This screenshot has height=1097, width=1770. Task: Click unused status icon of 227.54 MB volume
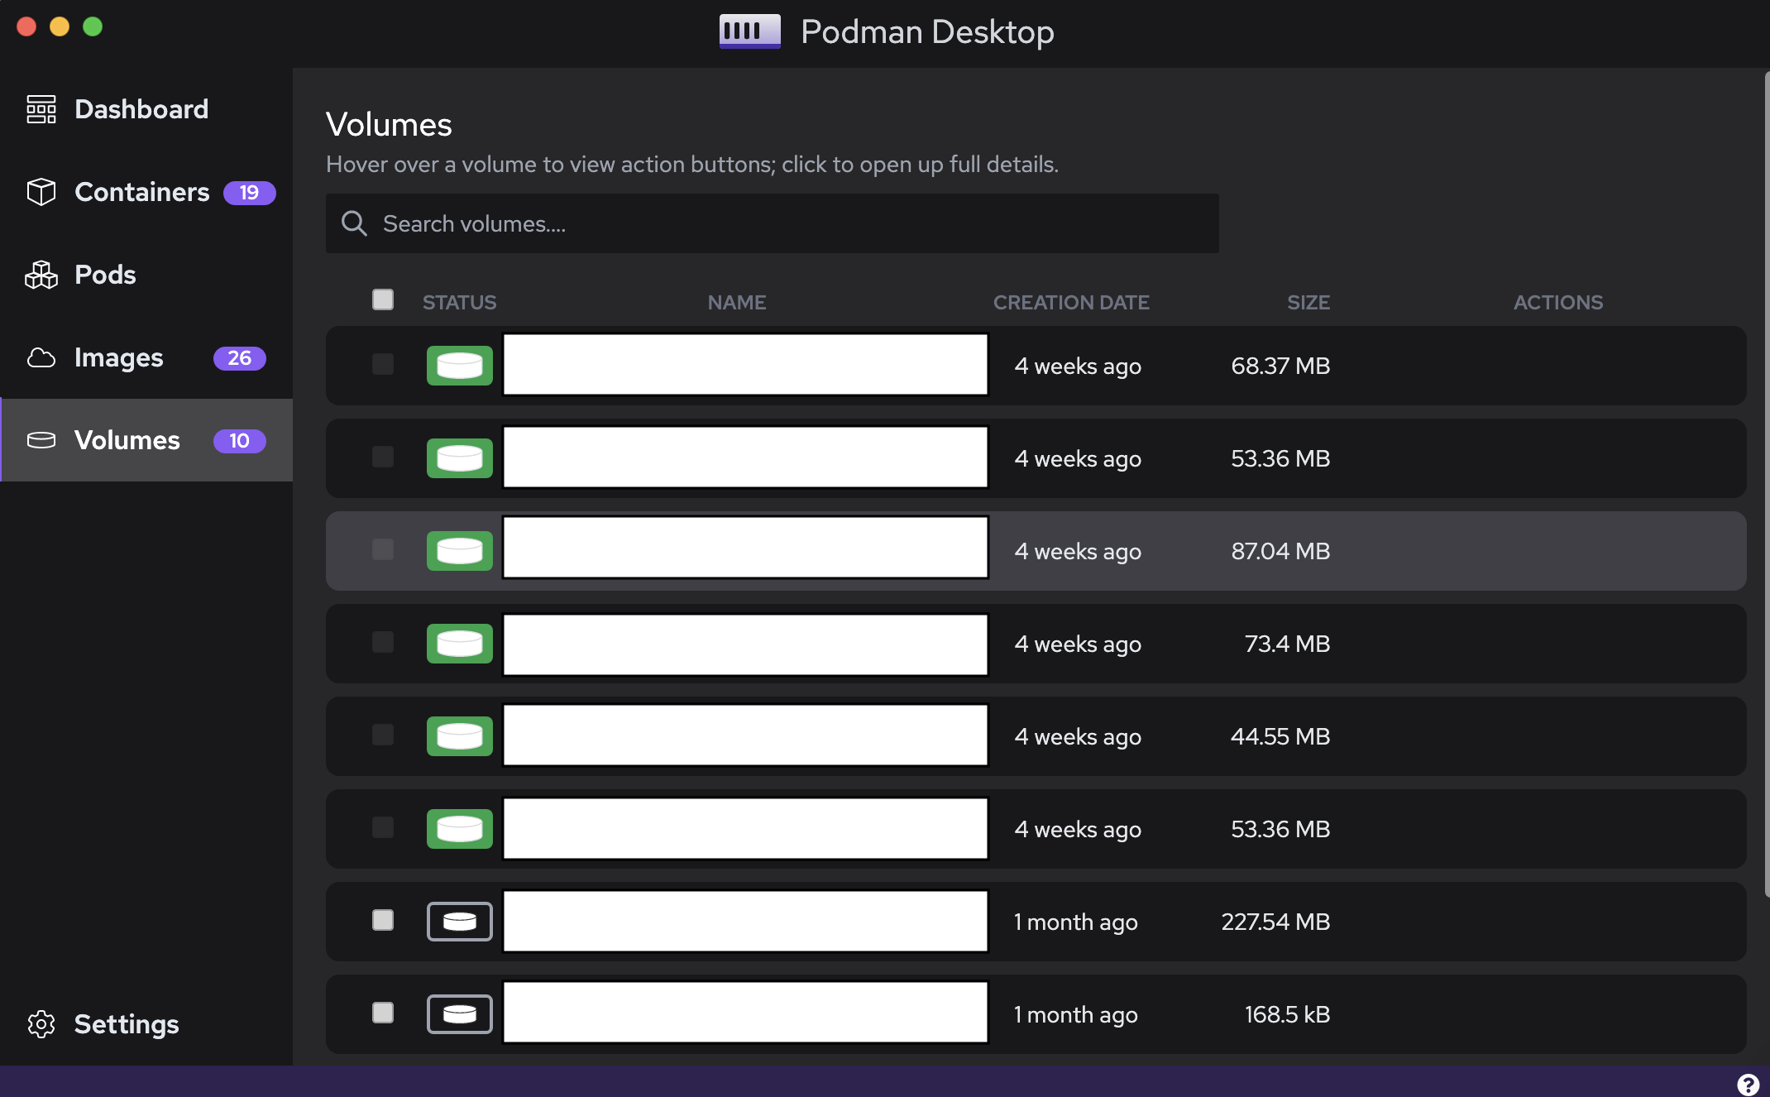459,922
